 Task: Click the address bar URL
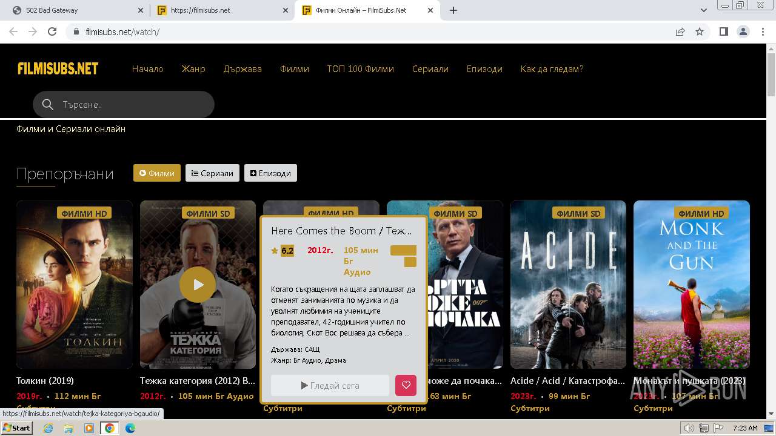122,31
